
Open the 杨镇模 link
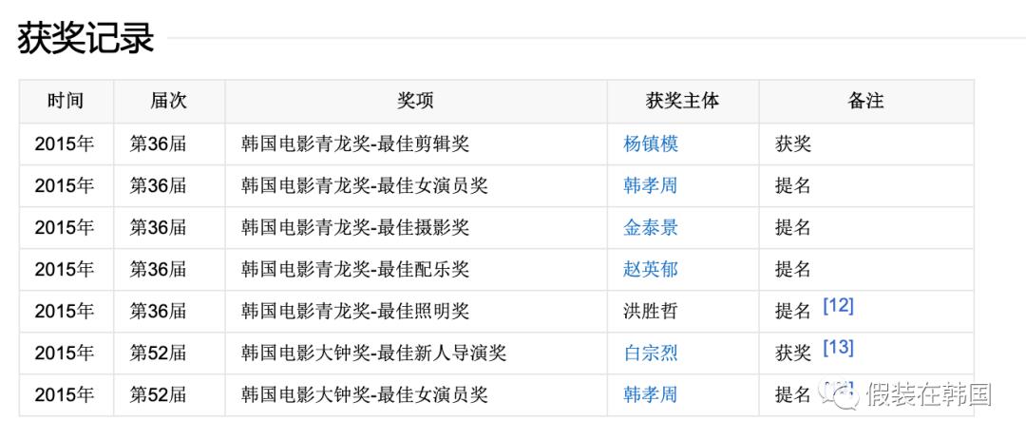pos(651,143)
